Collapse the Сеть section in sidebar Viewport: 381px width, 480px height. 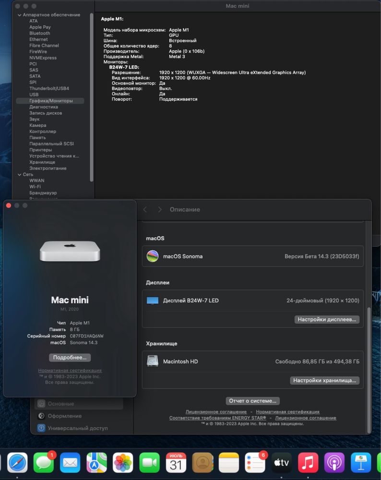click(x=20, y=175)
